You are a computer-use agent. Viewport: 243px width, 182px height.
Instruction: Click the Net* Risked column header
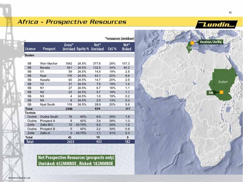click(127, 47)
